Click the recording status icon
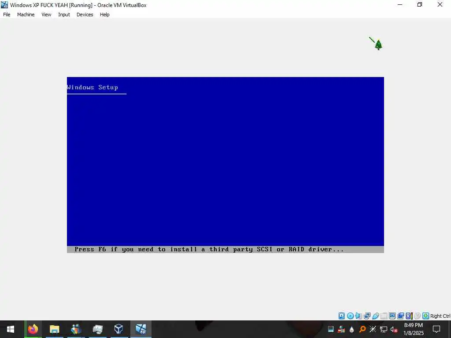Screen dimensions: 451x338 (x=400, y=316)
